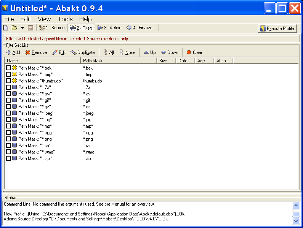Select the *.wma path mask cell
The height and width of the screenshot is (228, 303).
click(x=89, y=152)
